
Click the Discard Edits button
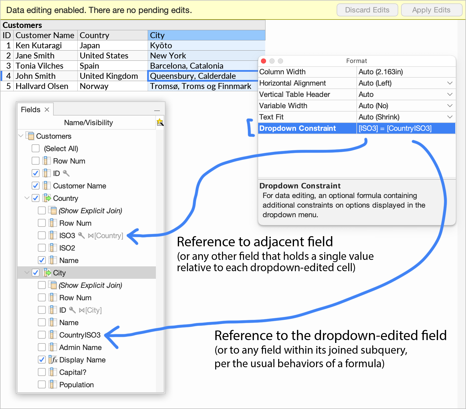point(367,10)
